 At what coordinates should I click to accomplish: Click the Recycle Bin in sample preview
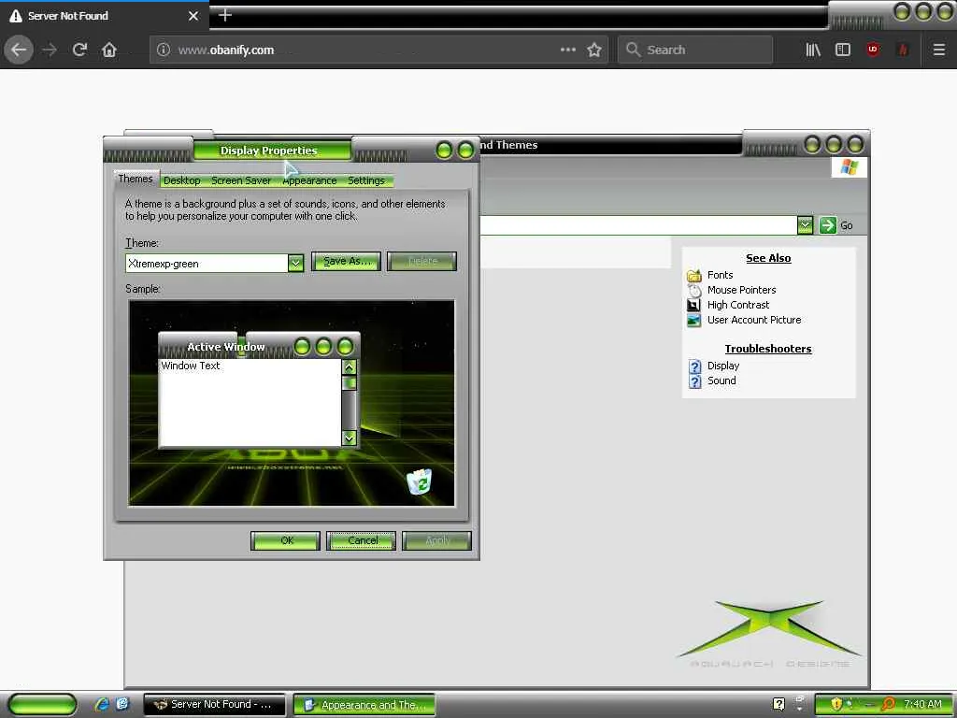pos(420,481)
